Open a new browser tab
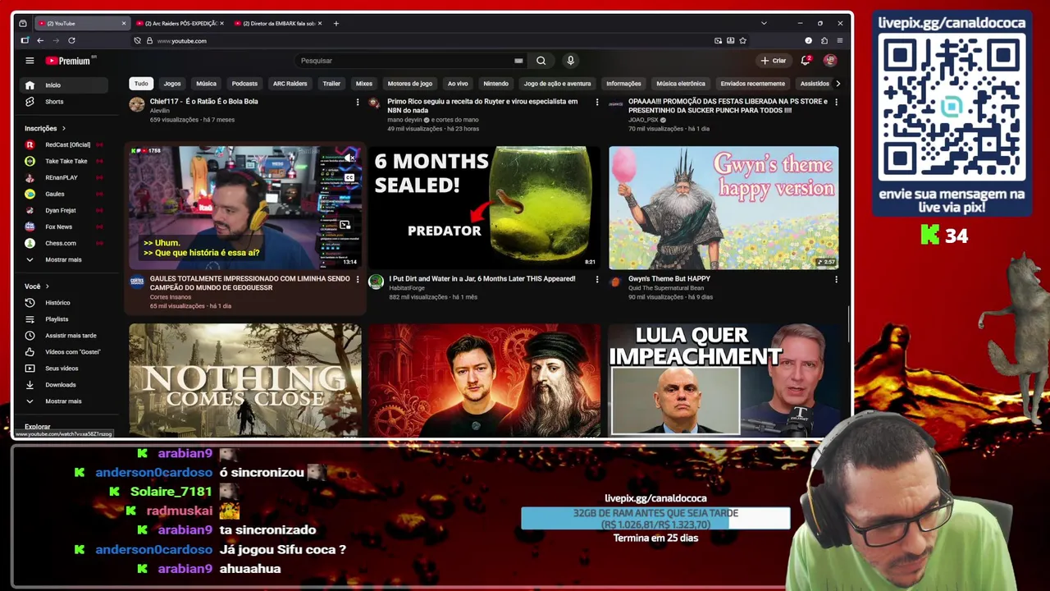 pos(336,23)
